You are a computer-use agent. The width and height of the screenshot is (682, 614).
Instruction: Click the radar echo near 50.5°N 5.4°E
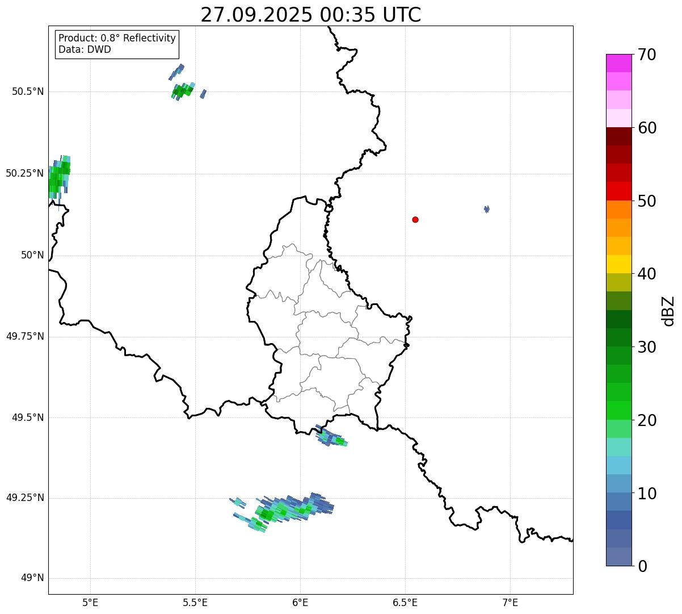[183, 90]
